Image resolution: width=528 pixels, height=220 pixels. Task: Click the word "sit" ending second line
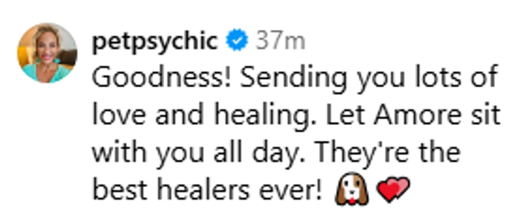tap(484, 115)
